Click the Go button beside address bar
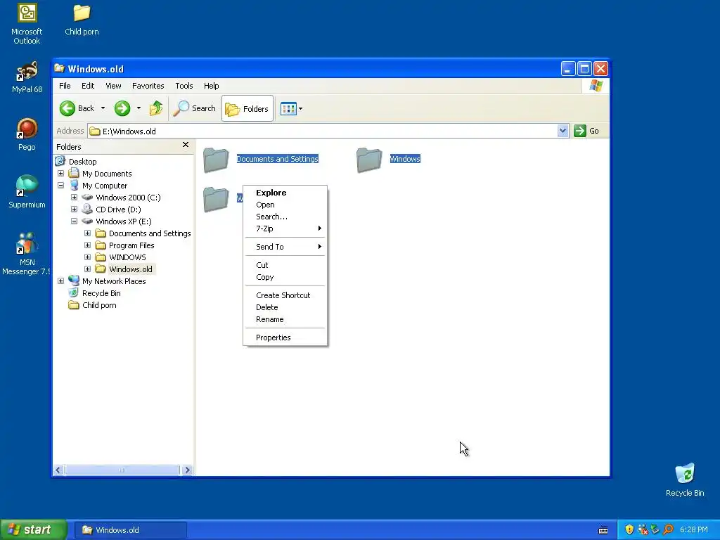 coord(587,131)
